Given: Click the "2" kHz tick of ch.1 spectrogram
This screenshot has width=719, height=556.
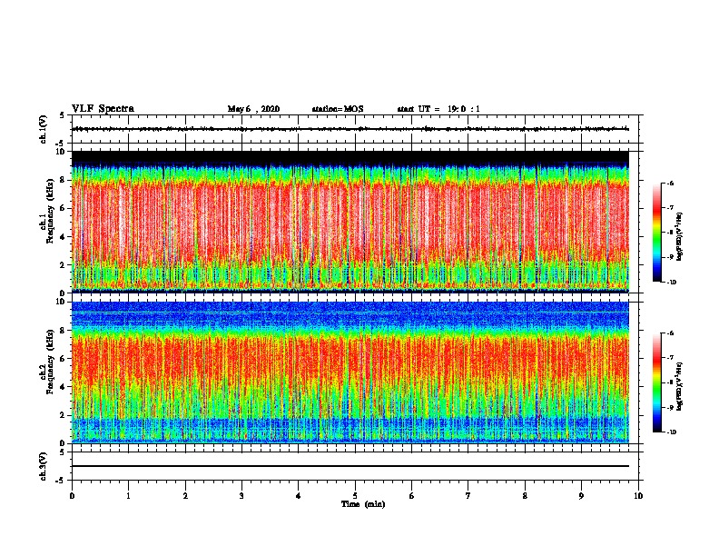Looking at the screenshot, I should (64, 264).
